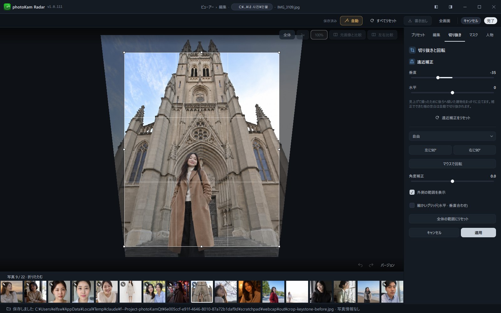Click the bottom-left crop corner handle
501x313 pixels.
tap(124, 246)
